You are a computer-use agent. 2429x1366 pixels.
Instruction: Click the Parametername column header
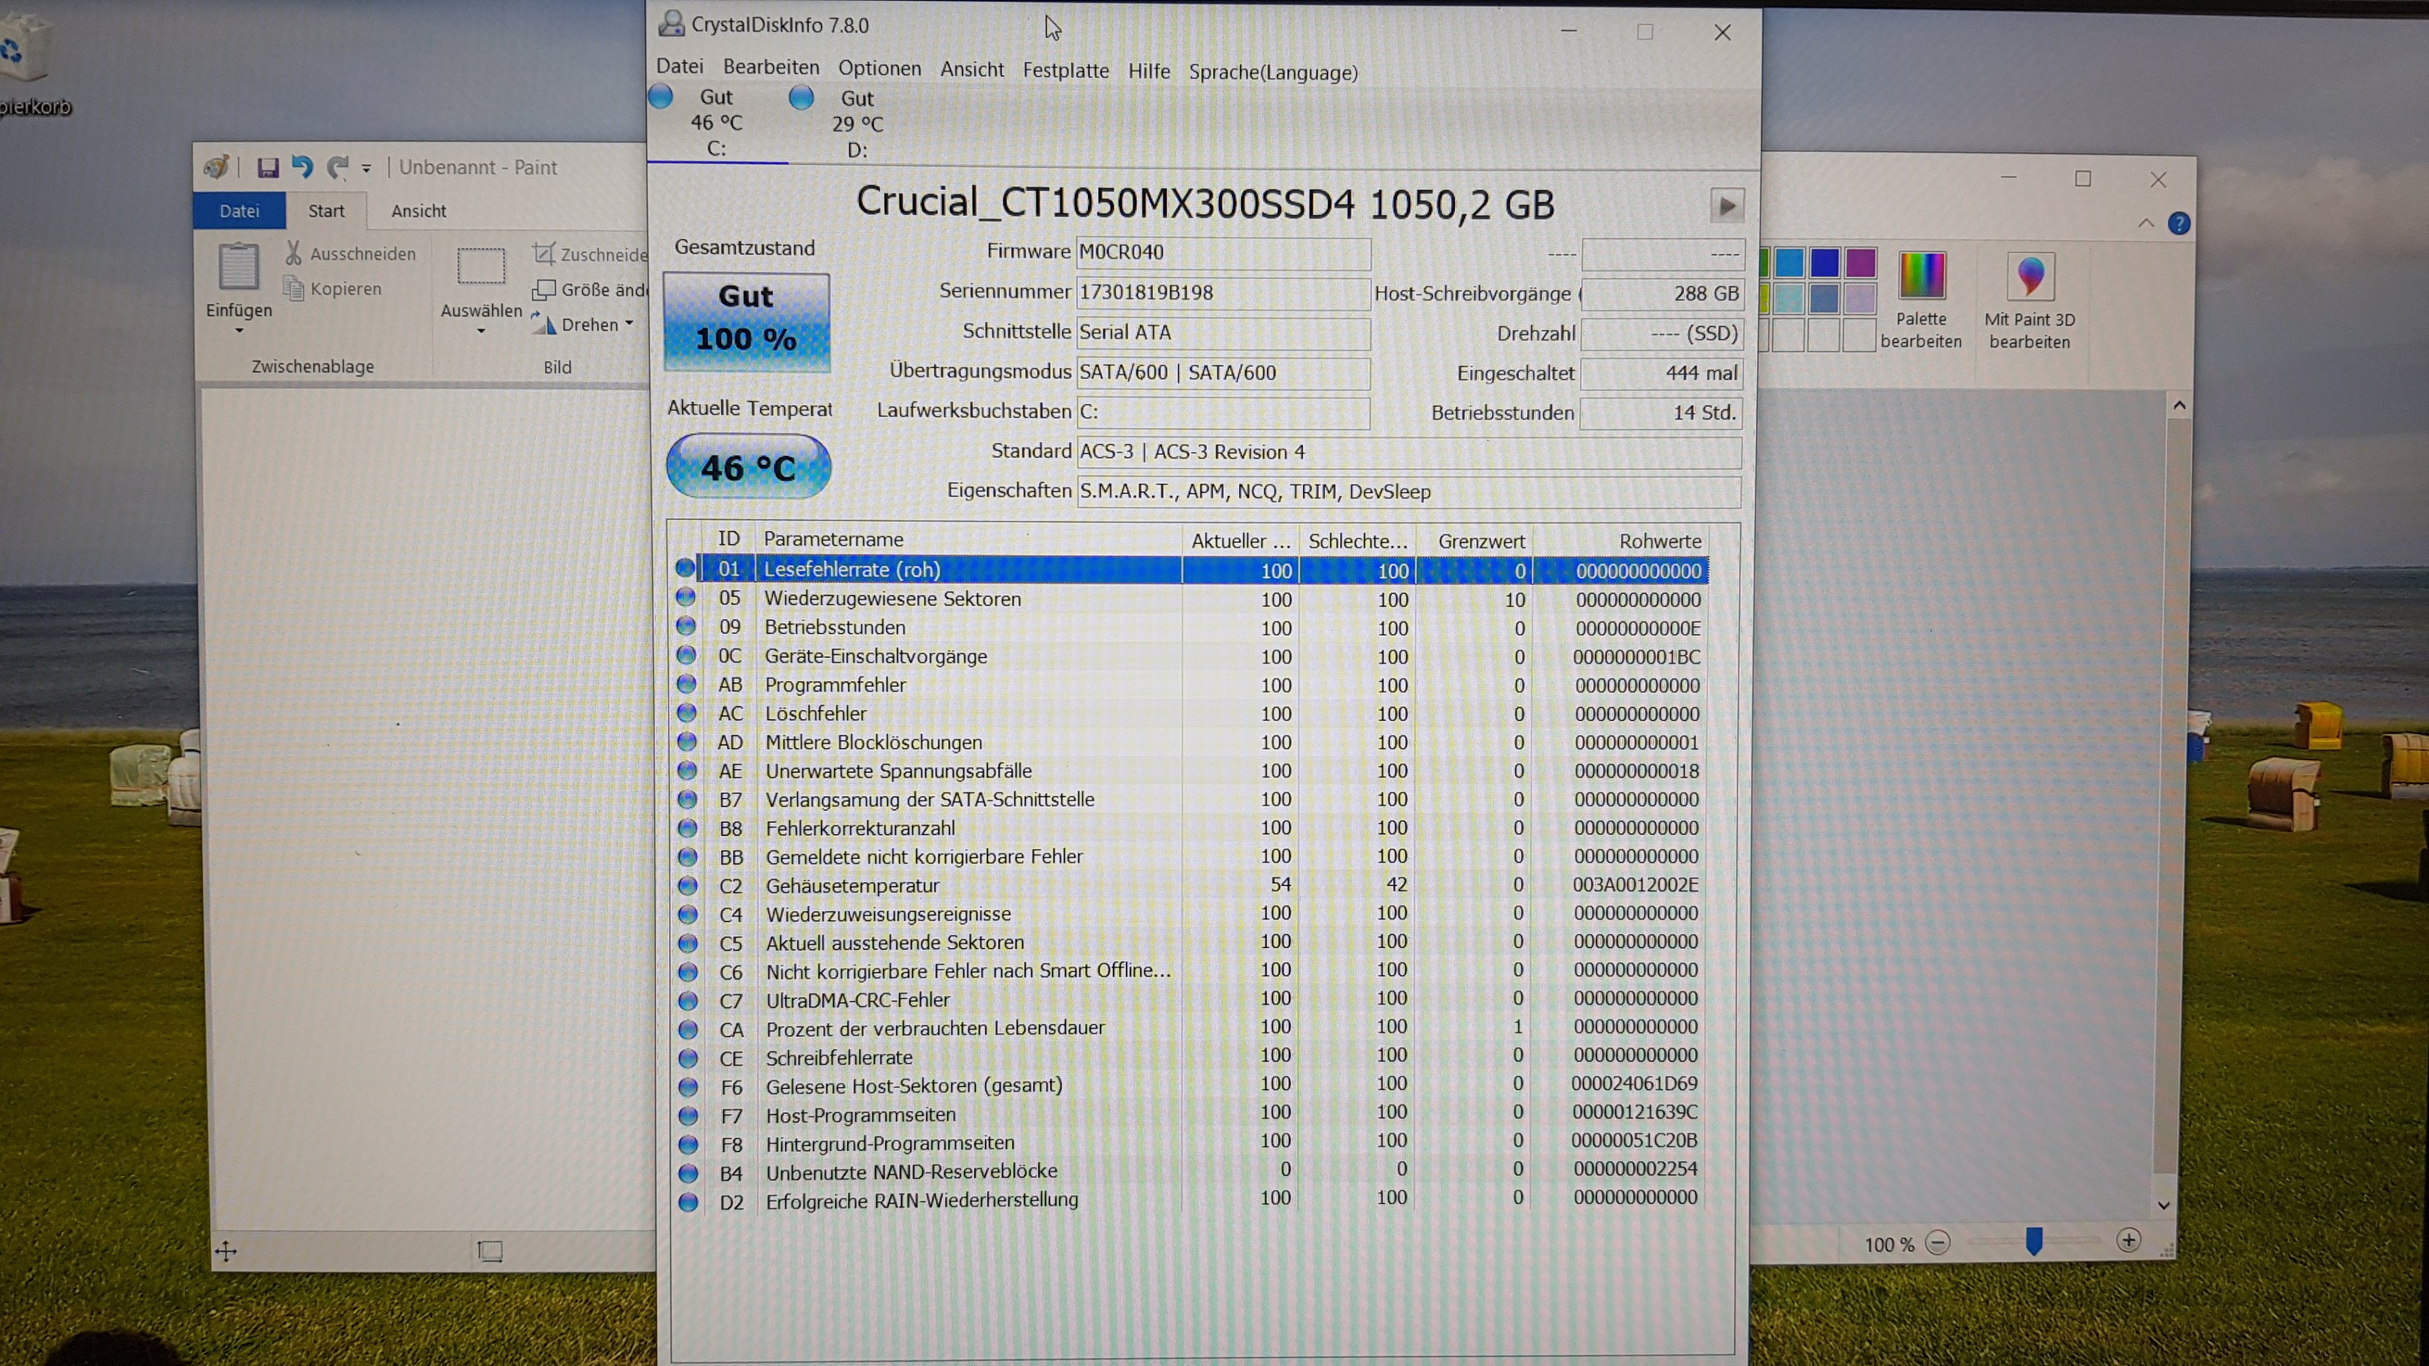coord(968,539)
